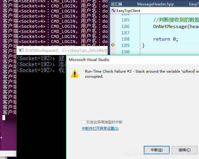Image resolution: width=199 pixels, height=159 pixels.
Task: Click the return 0; code line
Action: (x=166, y=39)
